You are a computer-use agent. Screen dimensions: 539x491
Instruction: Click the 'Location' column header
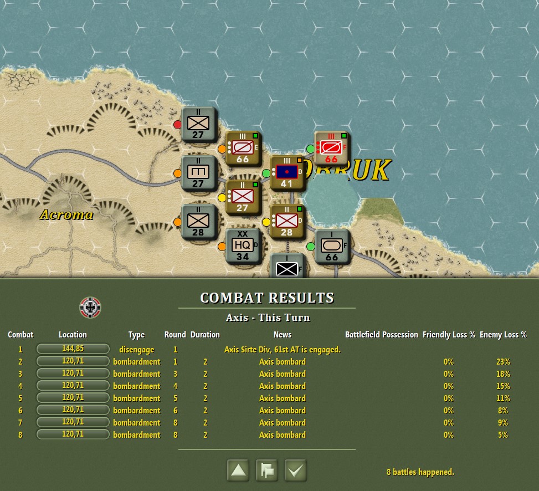73,335
